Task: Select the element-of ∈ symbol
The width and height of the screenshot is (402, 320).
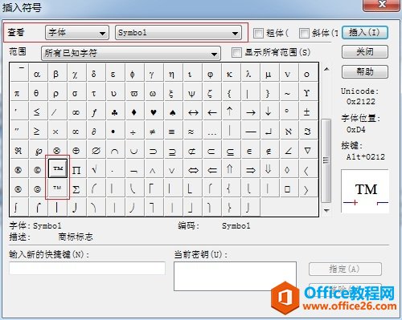Action: 250,150
